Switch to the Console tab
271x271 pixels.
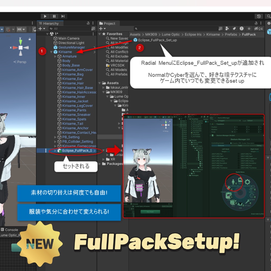coord(10,230)
